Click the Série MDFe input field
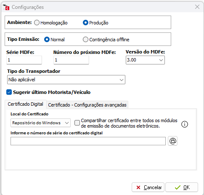This screenshot has width=204, height=195. pos(24,60)
